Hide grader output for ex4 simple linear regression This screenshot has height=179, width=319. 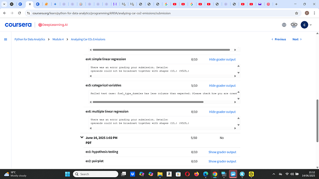tap(222, 59)
